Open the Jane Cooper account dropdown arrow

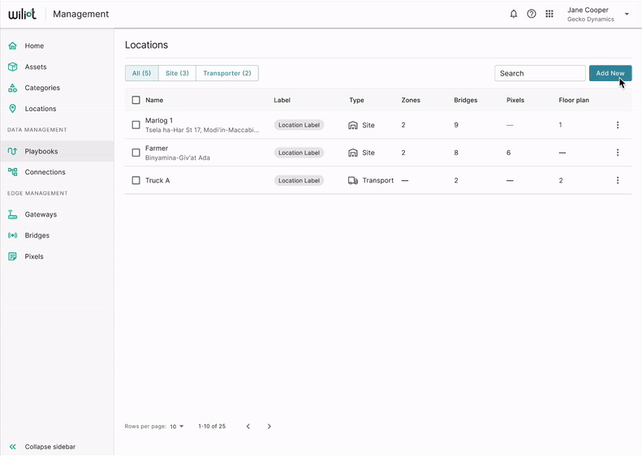pos(627,15)
